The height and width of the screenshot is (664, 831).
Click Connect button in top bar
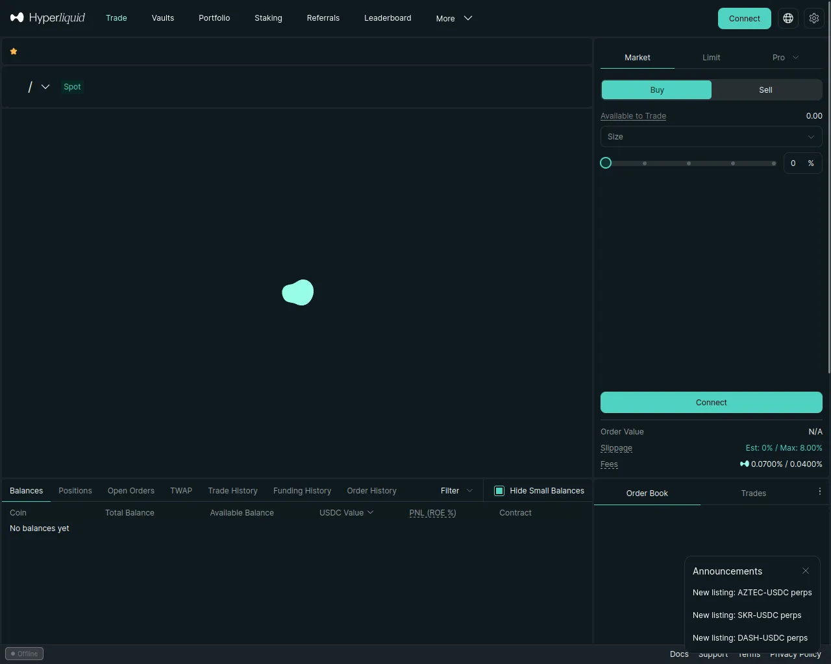coord(745,18)
